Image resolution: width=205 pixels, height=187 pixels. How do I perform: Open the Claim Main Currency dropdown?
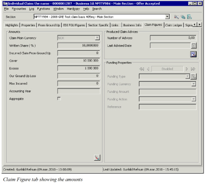click(97, 38)
